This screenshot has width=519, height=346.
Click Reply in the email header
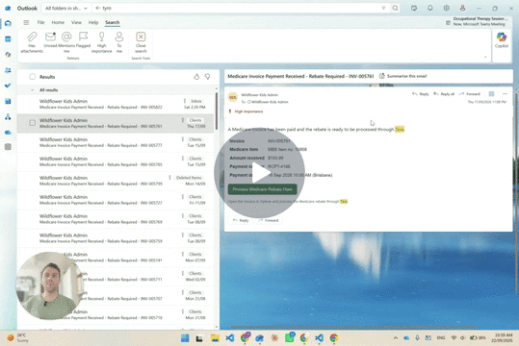(x=421, y=94)
